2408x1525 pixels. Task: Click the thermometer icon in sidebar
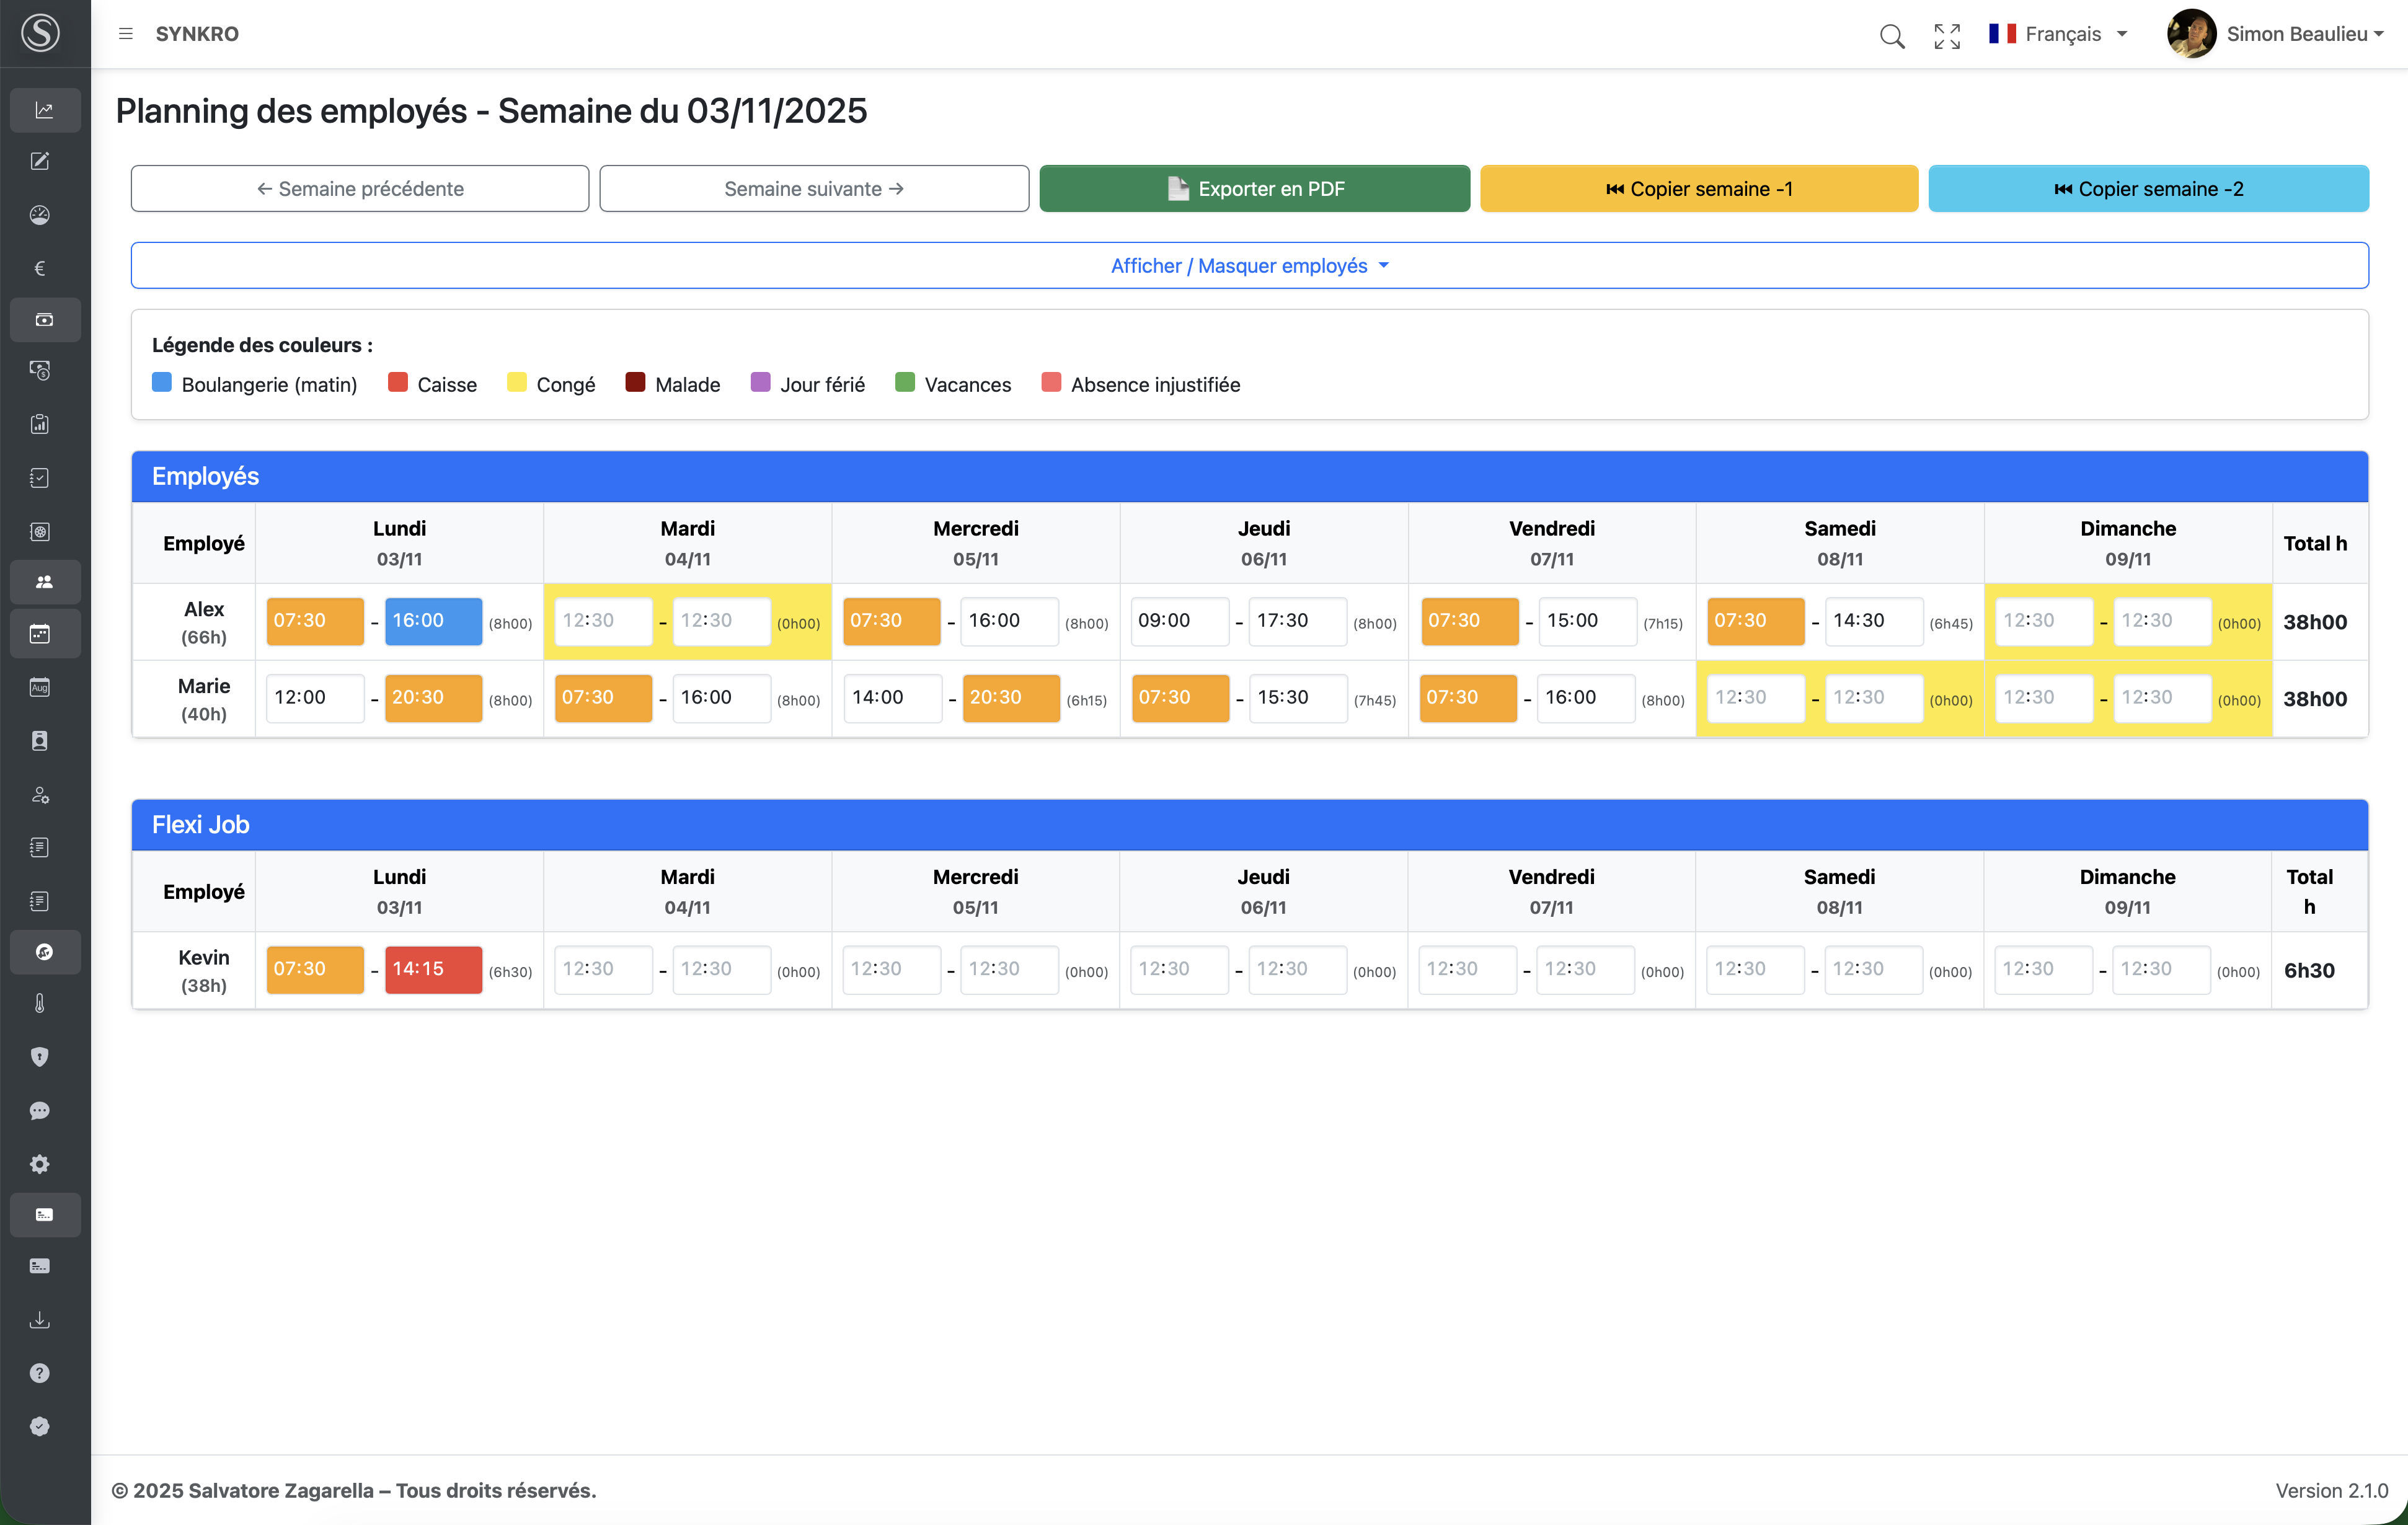[40, 1004]
